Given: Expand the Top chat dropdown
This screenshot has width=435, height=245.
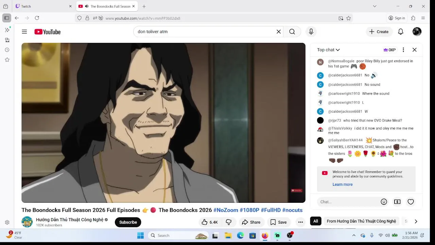Looking at the screenshot, I should tap(328, 50).
